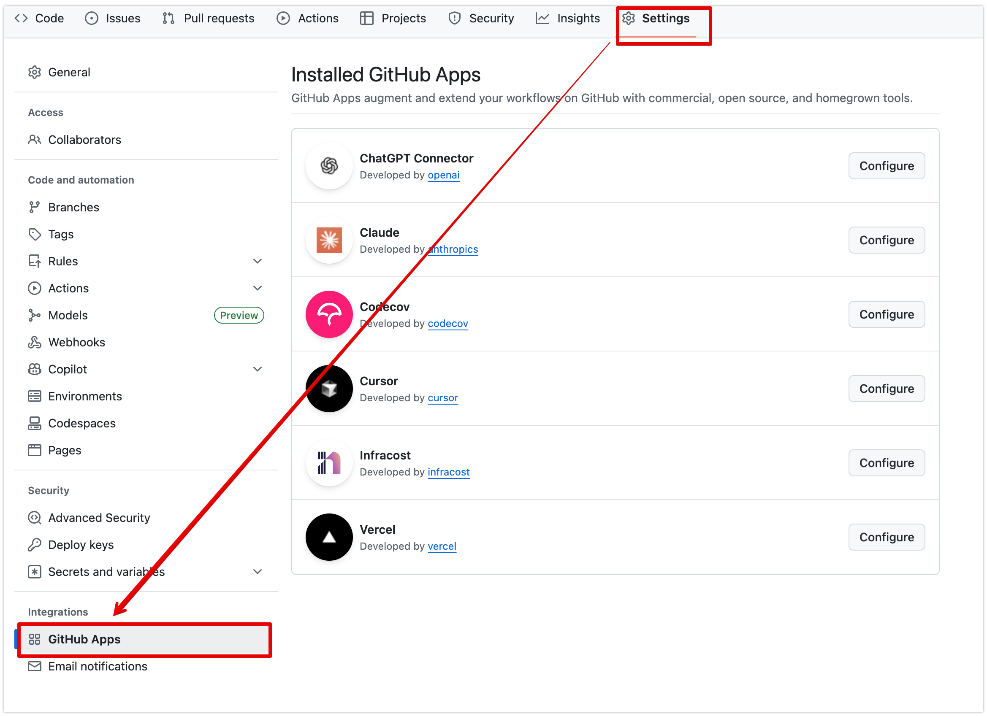987x716 pixels.
Task: Click the Claude app logo
Action: point(329,240)
